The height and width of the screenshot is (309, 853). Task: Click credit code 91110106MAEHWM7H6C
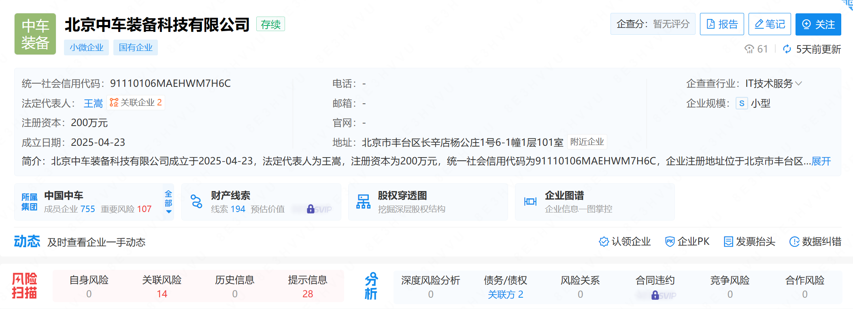pos(170,84)
